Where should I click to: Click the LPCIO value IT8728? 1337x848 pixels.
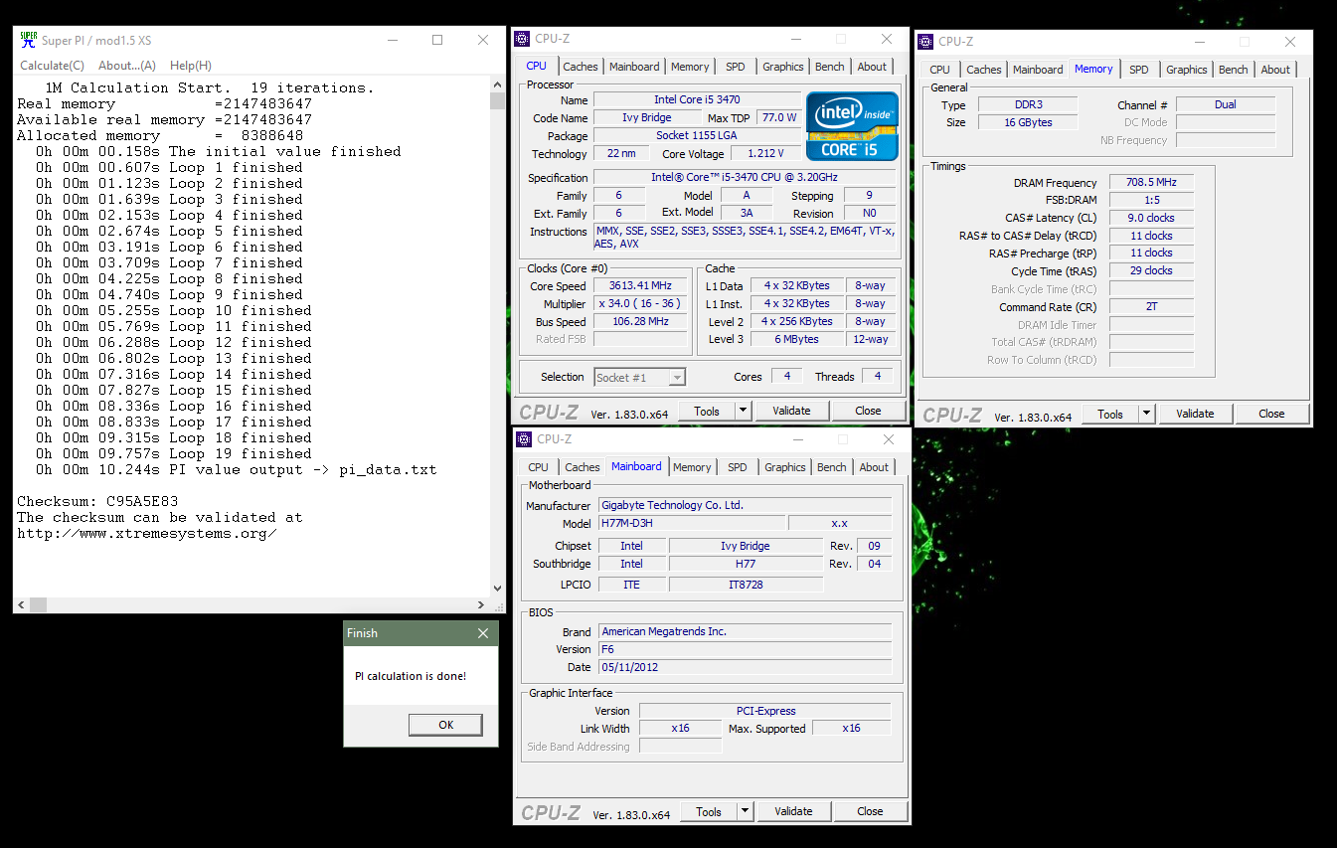click(x=746, y=585)
